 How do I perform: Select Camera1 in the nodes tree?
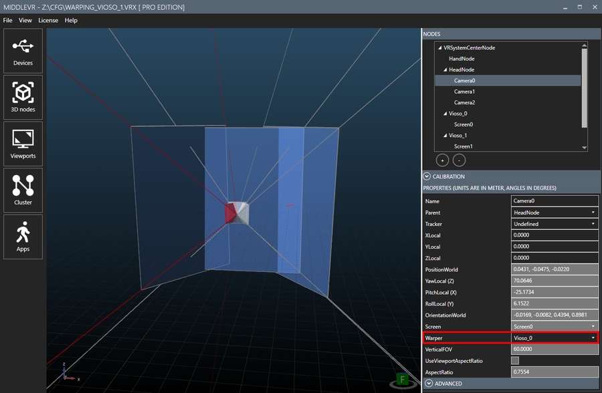(464, 92)
